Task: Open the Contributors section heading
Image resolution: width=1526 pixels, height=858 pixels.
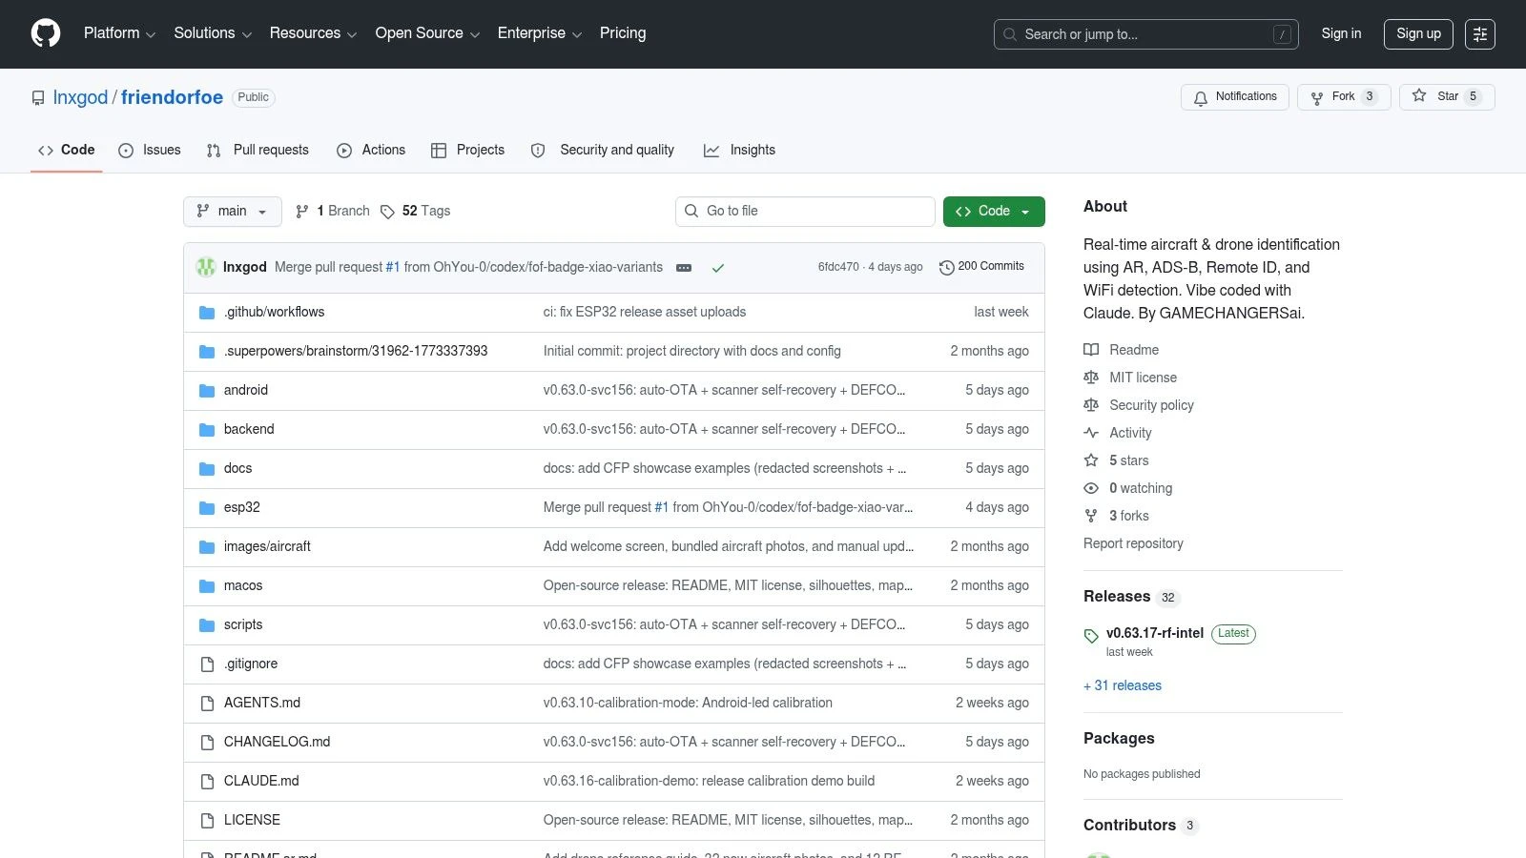Action: [x=1129, y=826]
